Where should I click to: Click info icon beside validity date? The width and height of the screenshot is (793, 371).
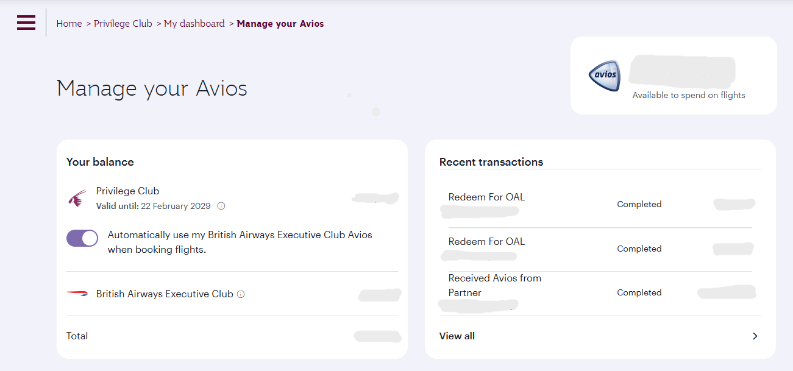tap(221, 206)
